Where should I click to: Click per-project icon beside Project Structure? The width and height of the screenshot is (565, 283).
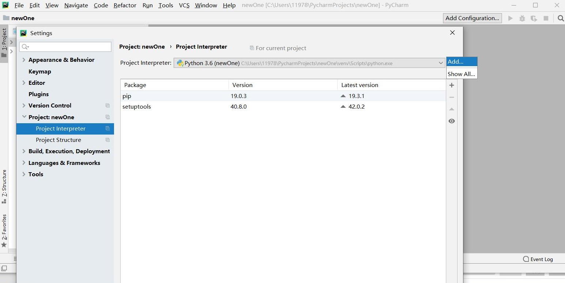tap(107, 140)
